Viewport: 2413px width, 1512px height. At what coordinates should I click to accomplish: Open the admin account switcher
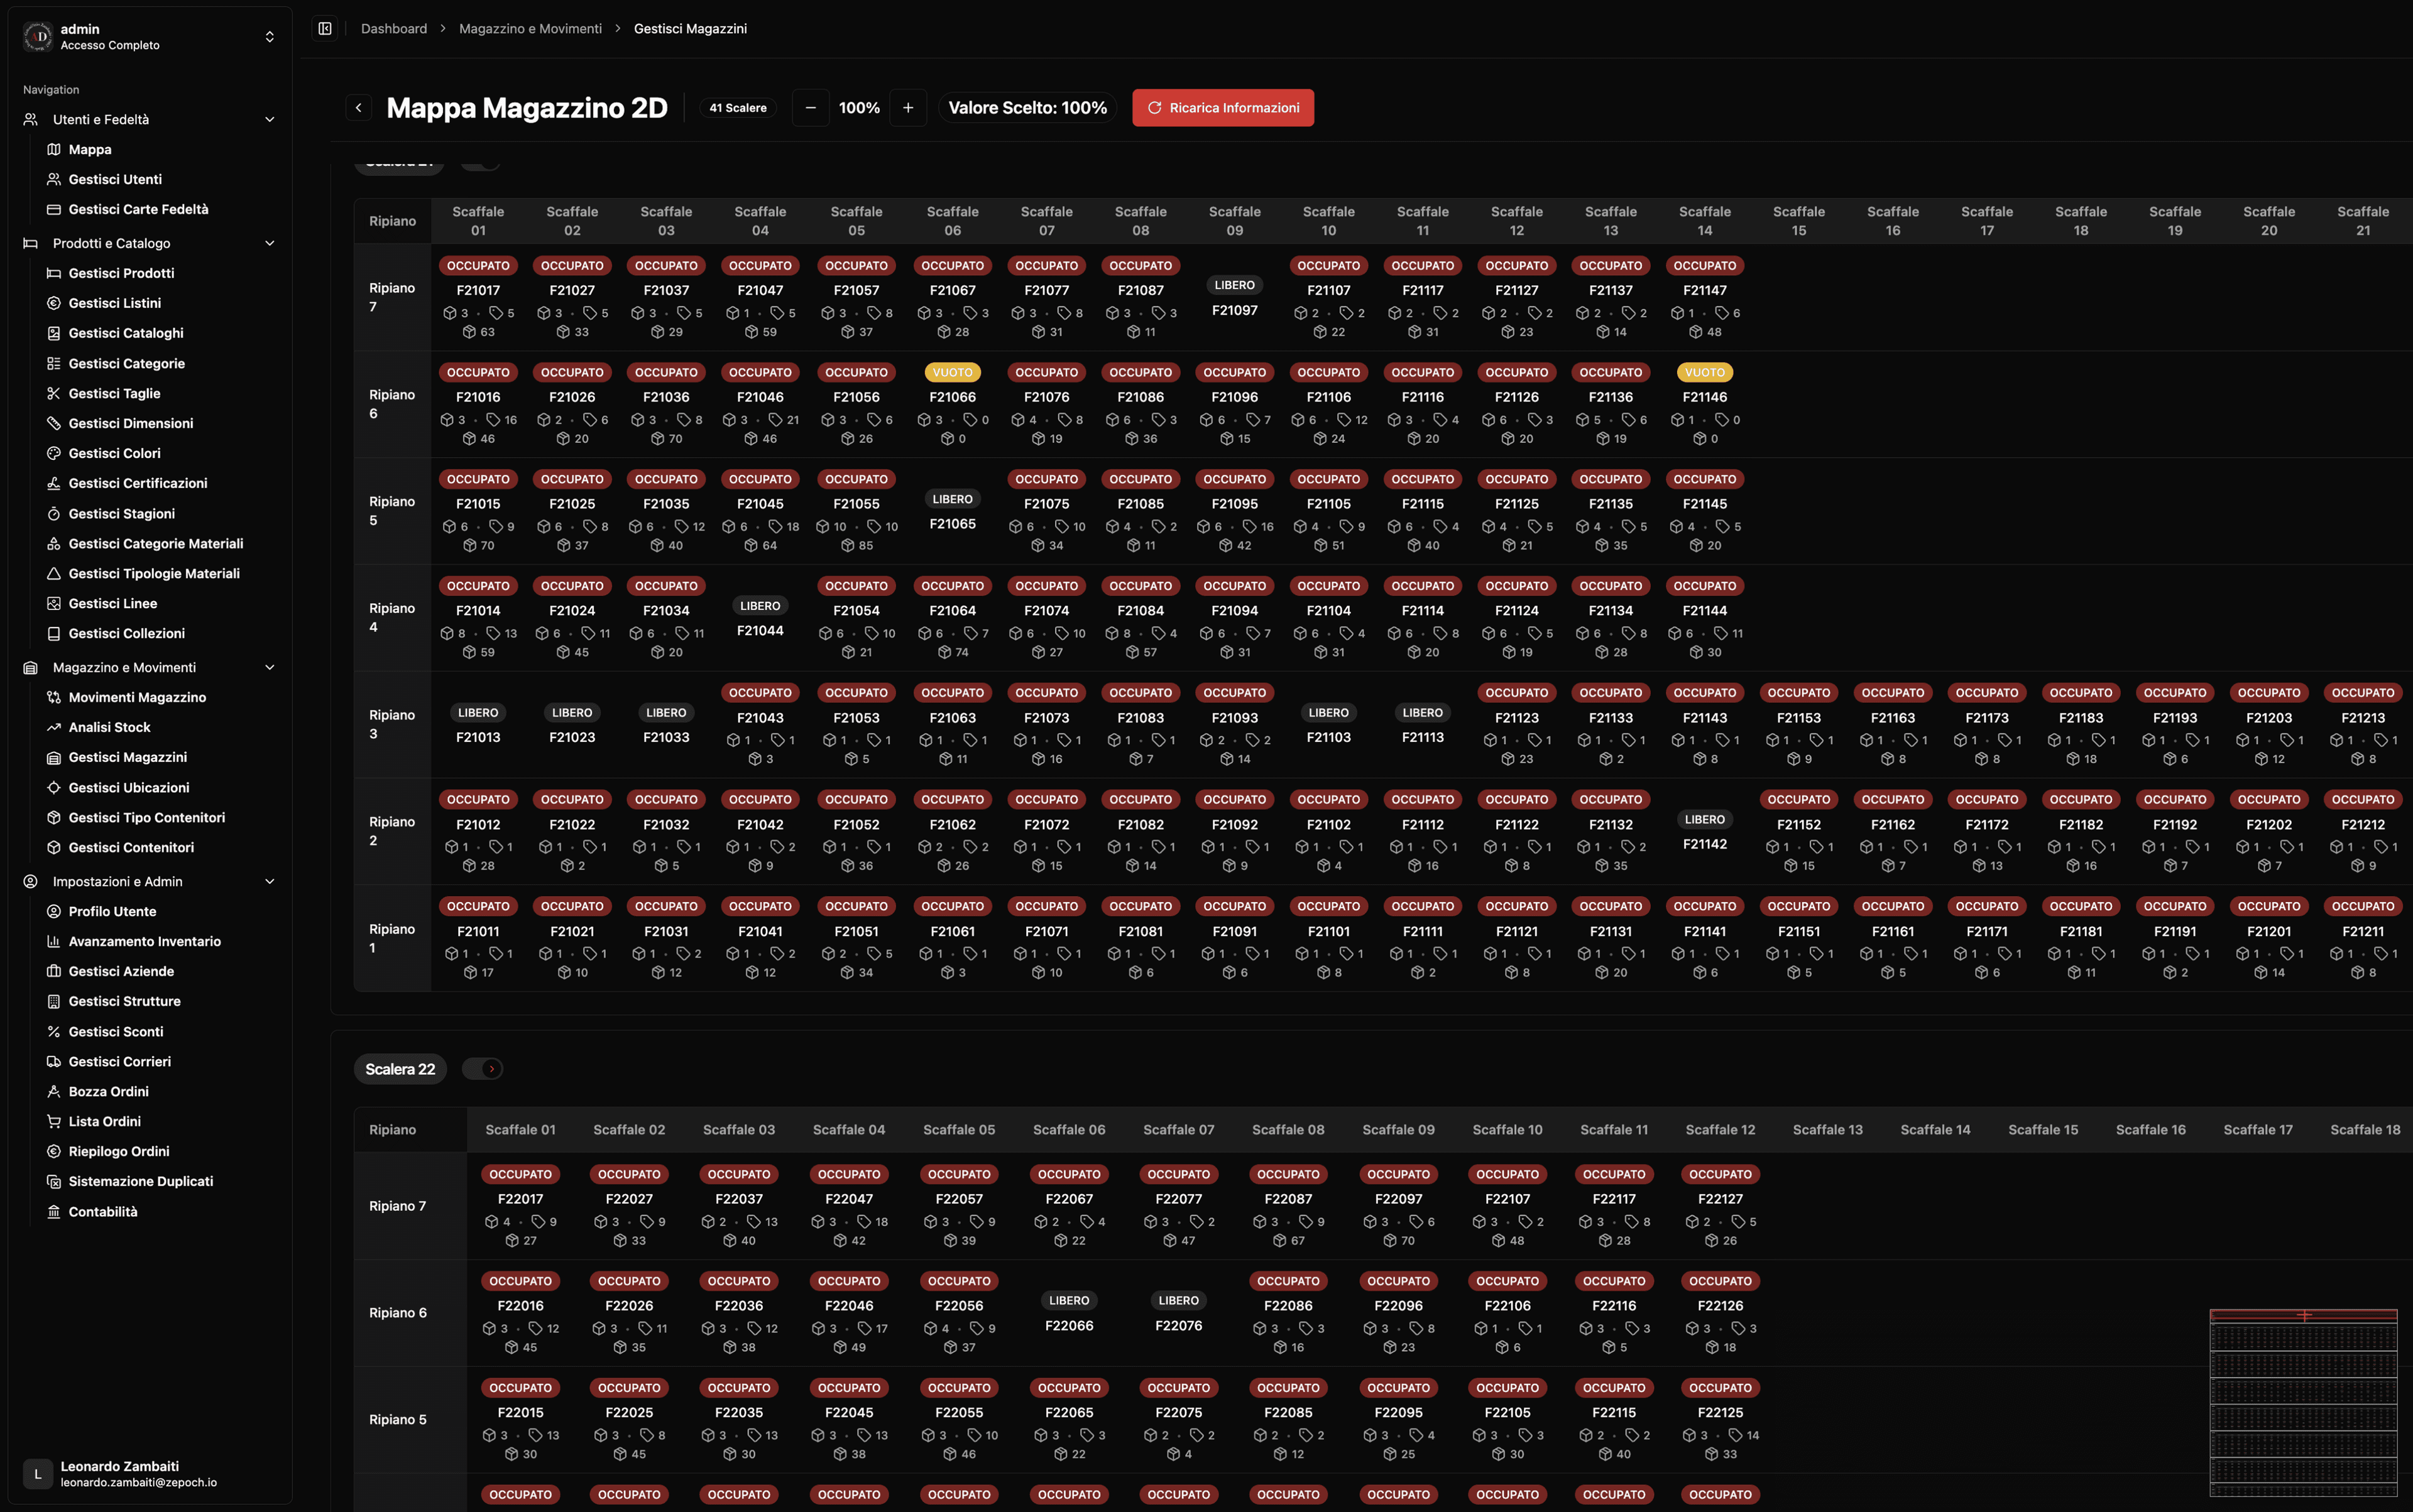[x=150, y=37]
